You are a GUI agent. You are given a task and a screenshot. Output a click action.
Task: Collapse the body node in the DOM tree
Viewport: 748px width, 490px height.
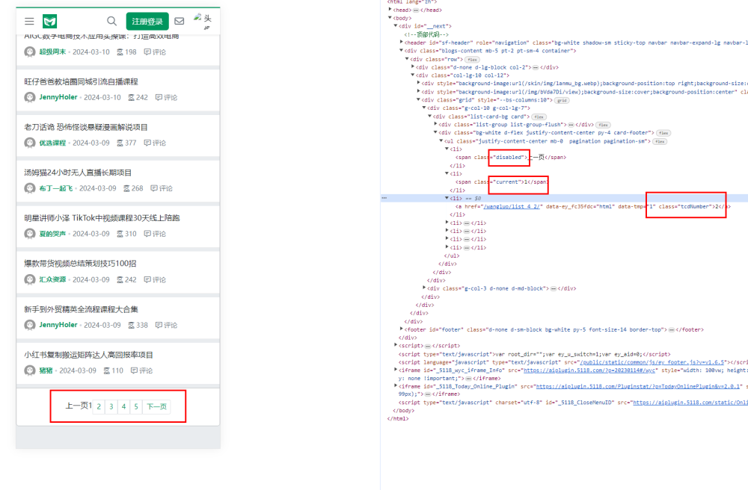[x=390, y=18]
